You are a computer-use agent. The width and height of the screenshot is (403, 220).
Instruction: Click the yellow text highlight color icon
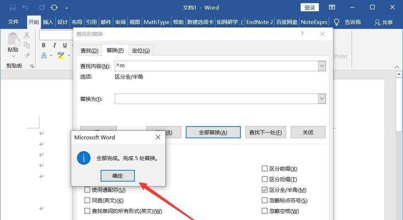point(60,55)
